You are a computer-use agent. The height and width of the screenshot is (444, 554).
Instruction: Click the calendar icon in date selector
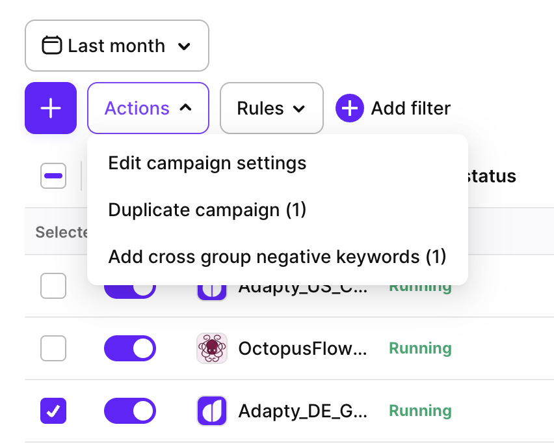(x=51, y=46)
